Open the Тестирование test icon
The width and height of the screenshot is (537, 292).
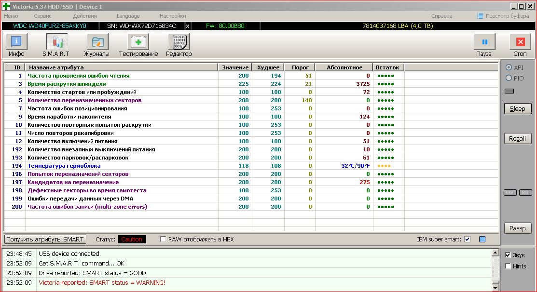point(138,42)
